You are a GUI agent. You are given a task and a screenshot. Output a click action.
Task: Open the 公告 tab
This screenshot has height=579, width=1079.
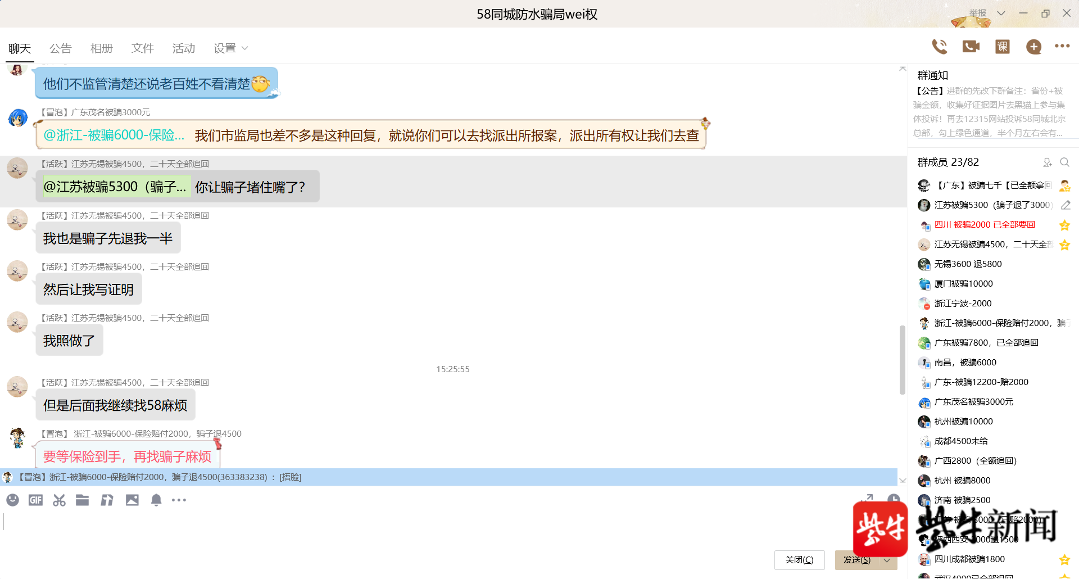[61, 48]
